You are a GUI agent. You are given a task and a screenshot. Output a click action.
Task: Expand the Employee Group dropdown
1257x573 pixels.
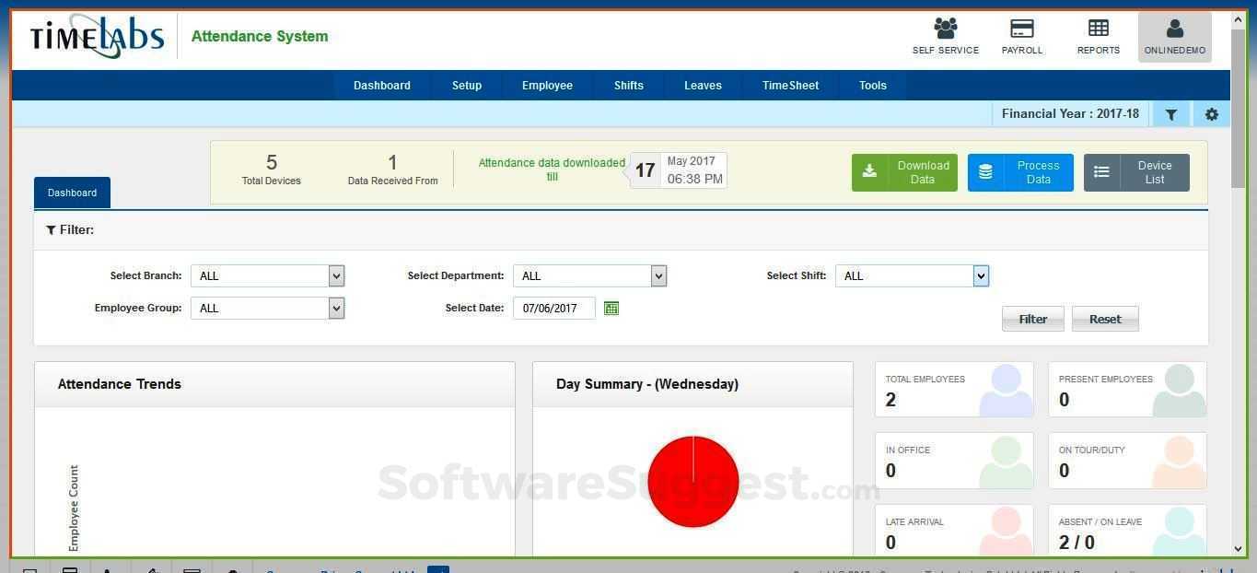267,308
